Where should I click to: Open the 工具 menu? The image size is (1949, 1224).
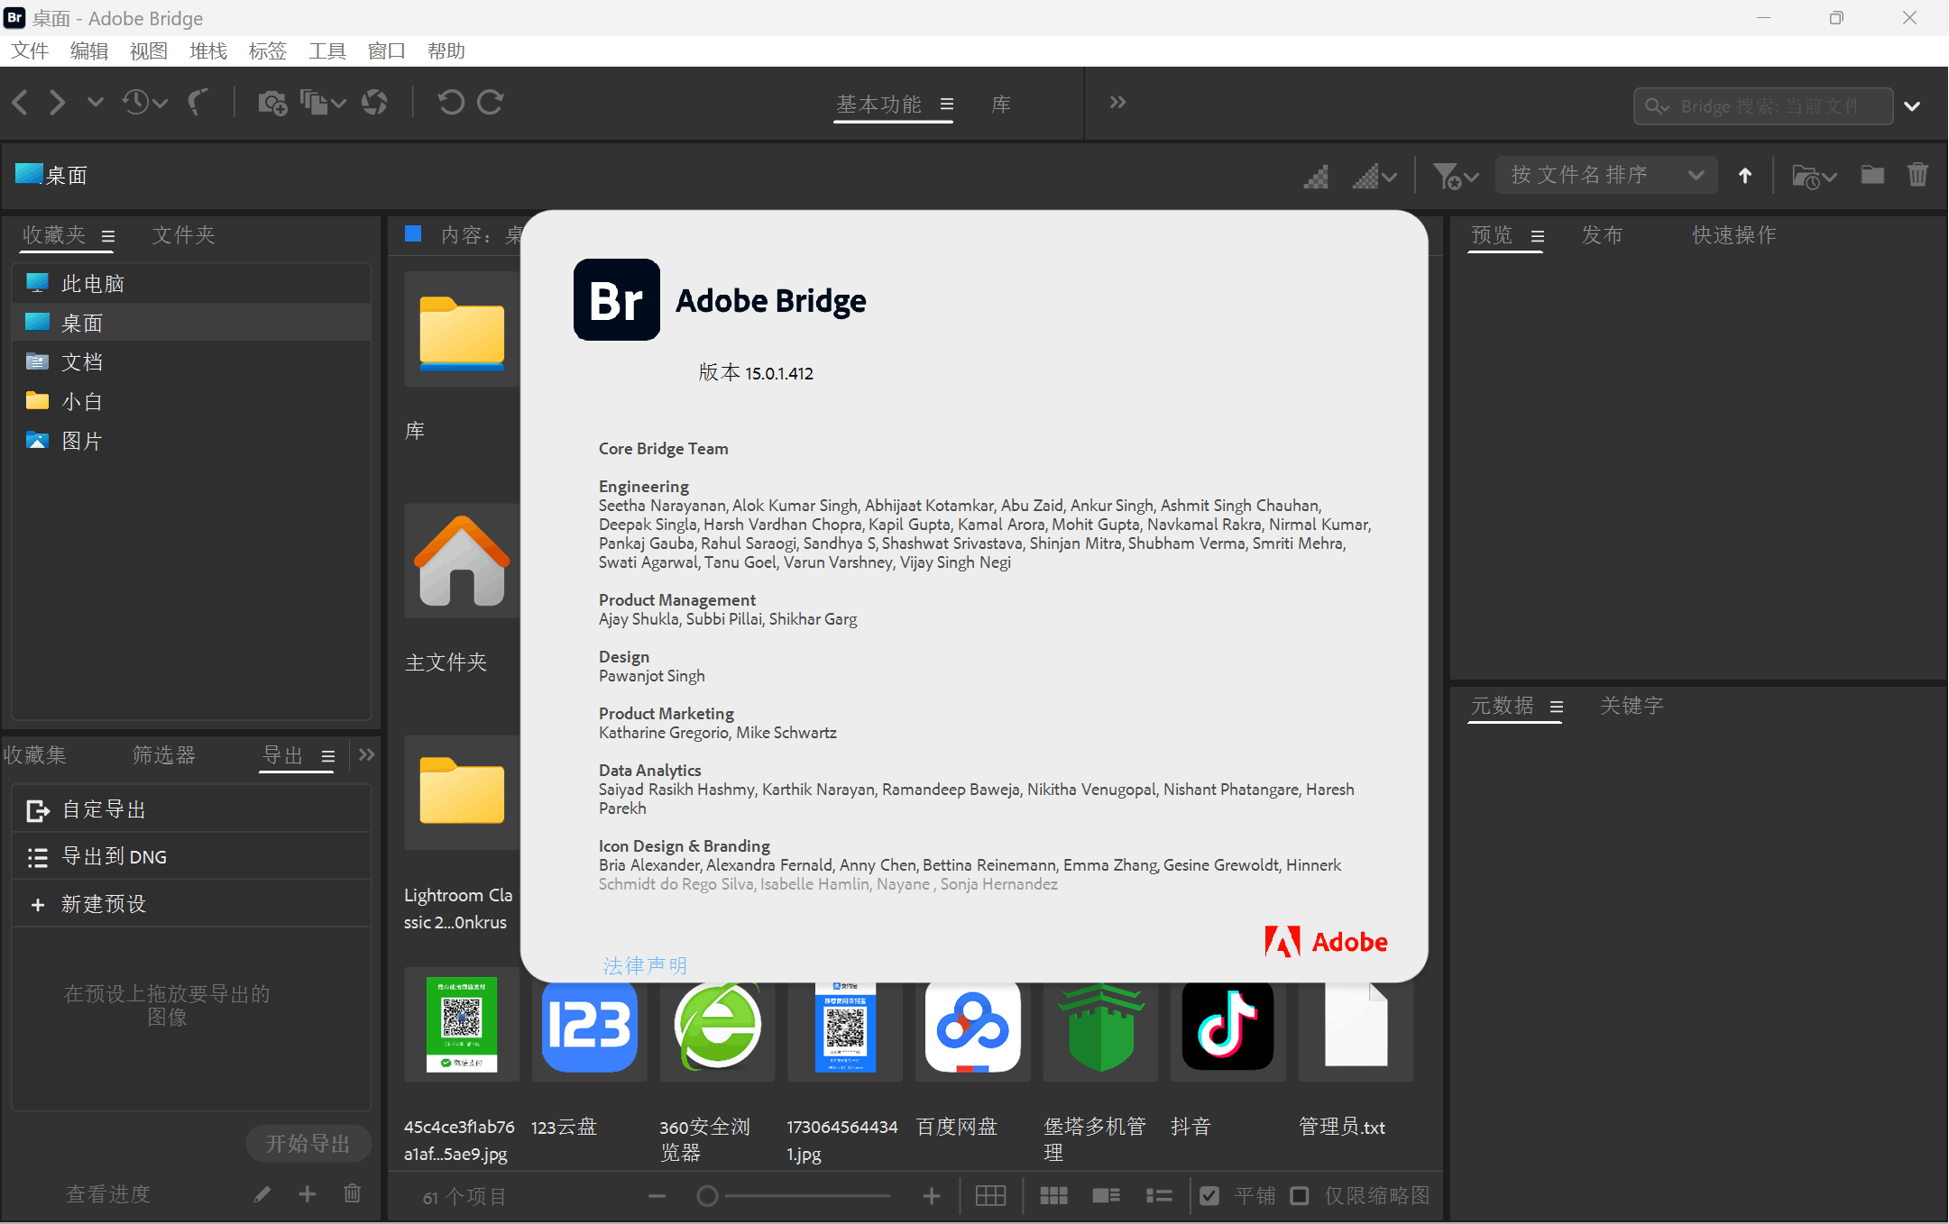[327, 51]
